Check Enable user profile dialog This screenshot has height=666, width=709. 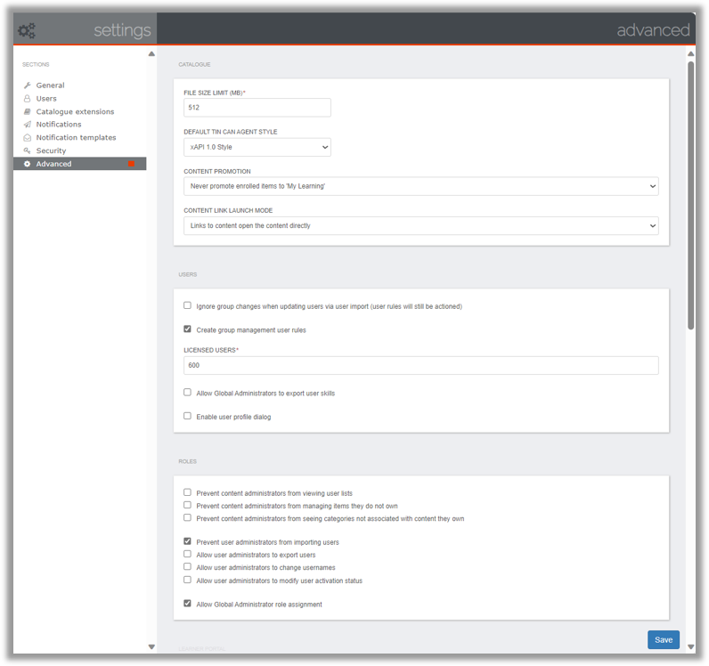point(187,416)
